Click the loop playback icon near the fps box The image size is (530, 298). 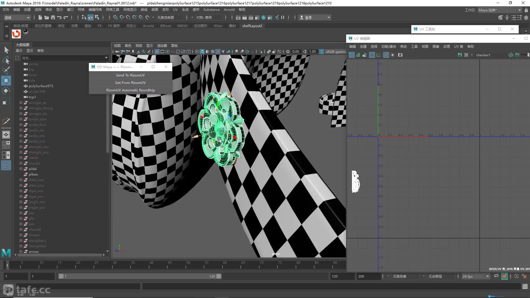[x=496, y=276]
